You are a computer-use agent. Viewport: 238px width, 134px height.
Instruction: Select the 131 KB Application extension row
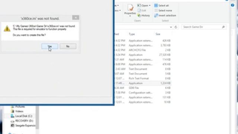pyautogui.click(x=143, y=97)
